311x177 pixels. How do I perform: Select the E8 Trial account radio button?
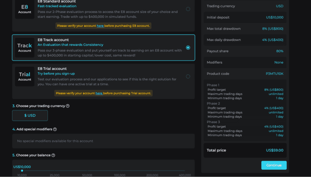click(188, 76)
